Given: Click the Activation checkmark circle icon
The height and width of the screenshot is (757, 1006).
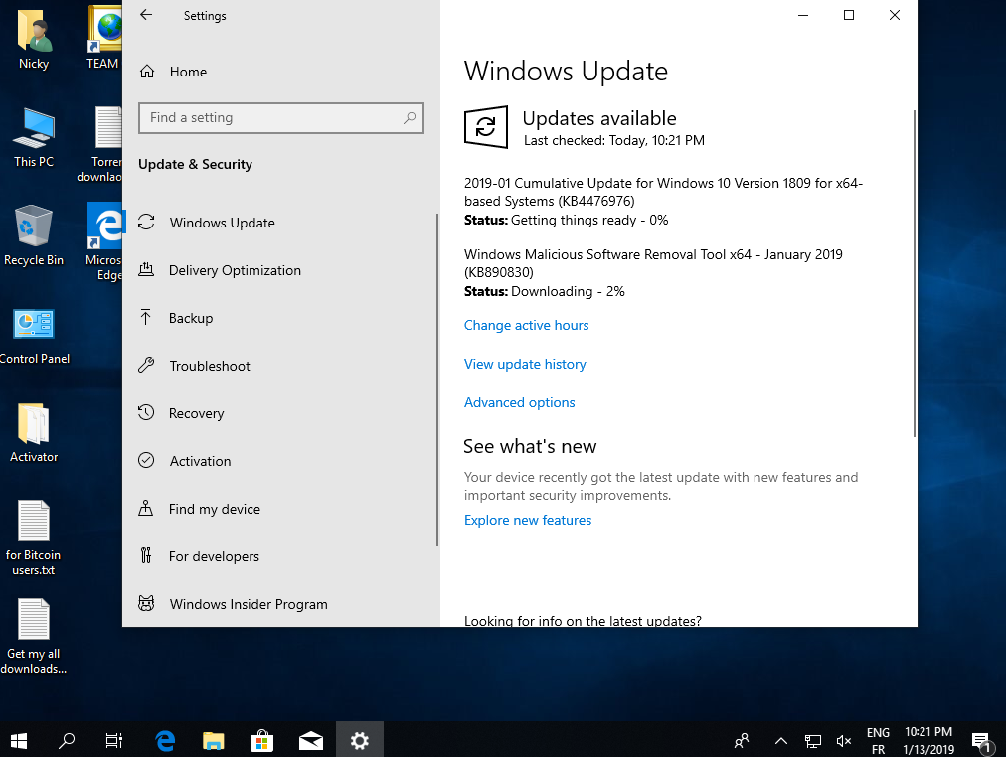Looking at the screenshot, I should click(146, 460).
